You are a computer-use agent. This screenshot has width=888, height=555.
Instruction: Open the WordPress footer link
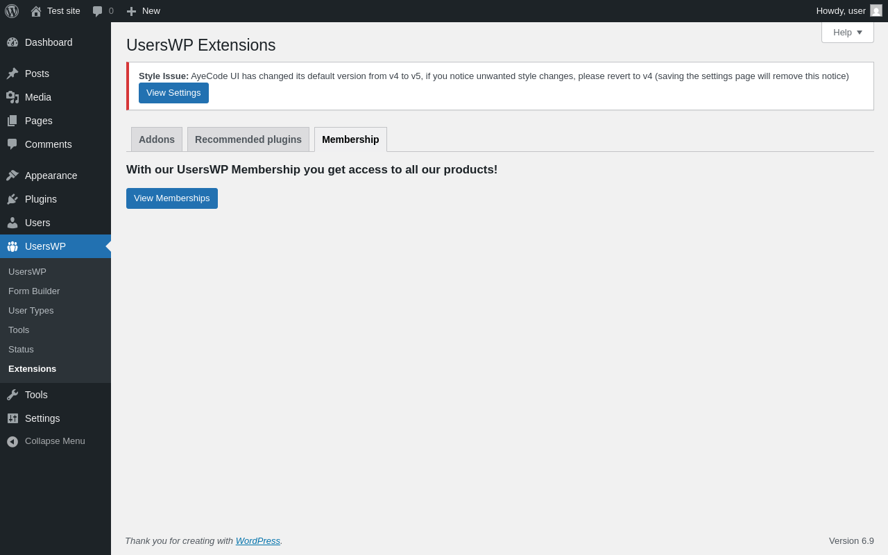(x=257, y=540)
